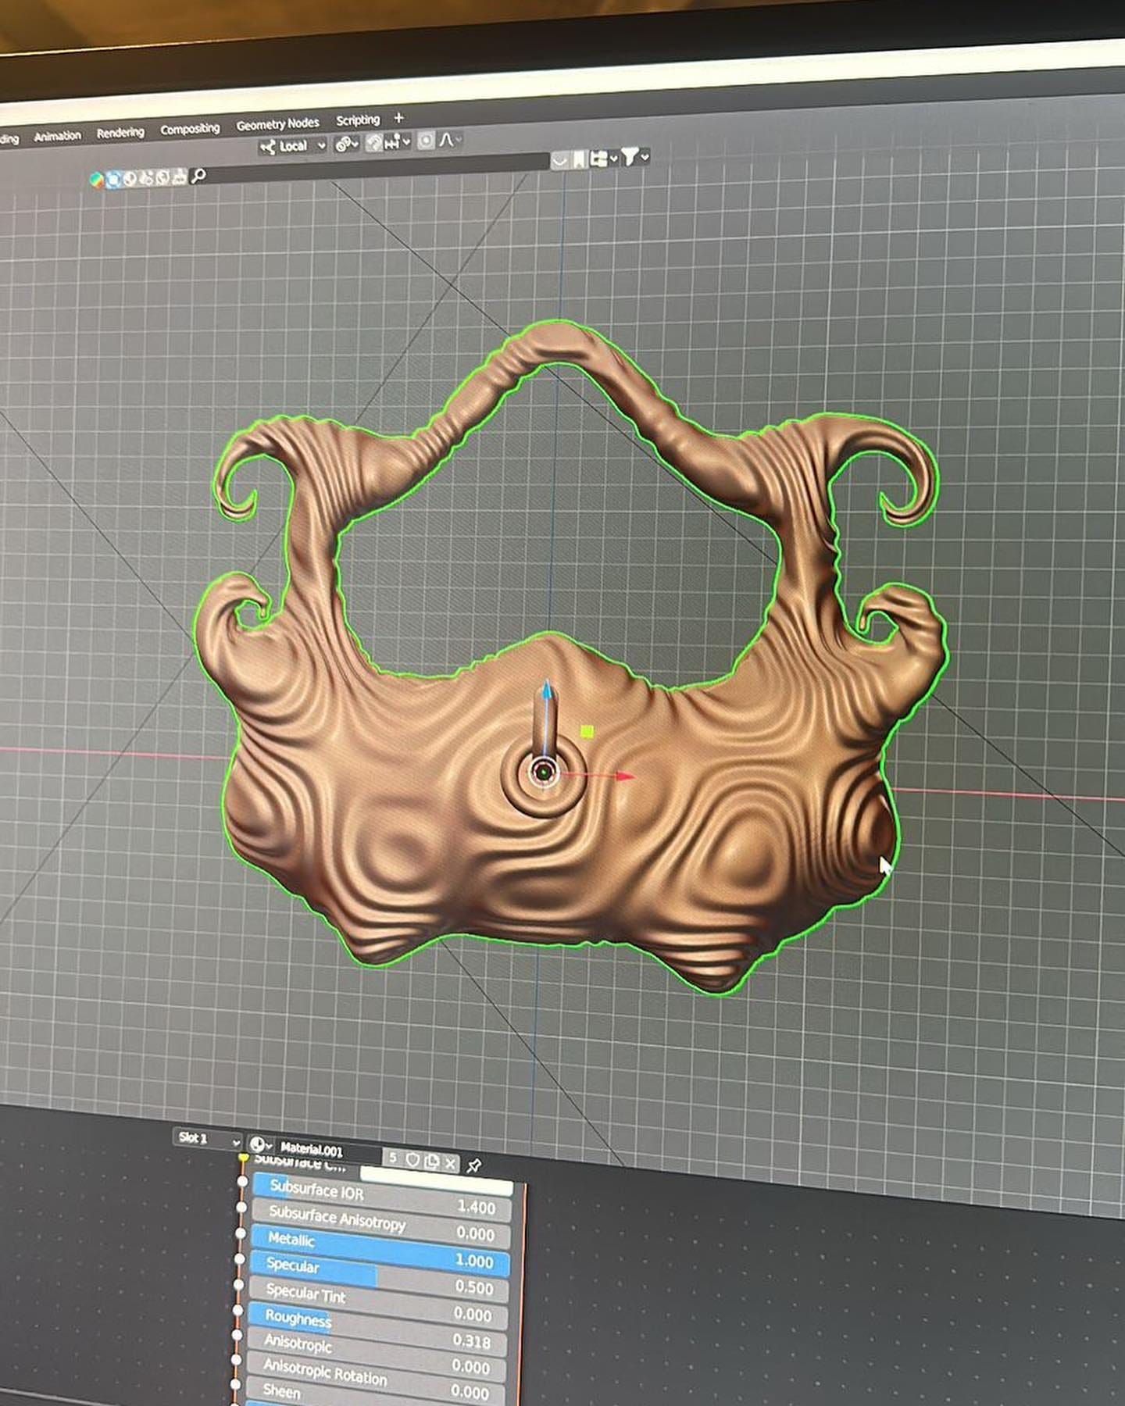Click the Subsurface Anisotropy slider
The image size is (1125, 1406).
tap(380, 1224)
